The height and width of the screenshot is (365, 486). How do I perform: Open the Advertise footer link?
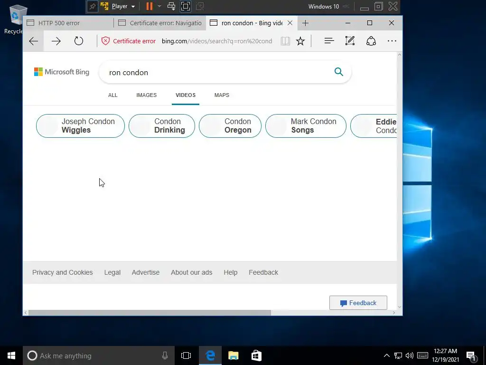coord(146,272)
